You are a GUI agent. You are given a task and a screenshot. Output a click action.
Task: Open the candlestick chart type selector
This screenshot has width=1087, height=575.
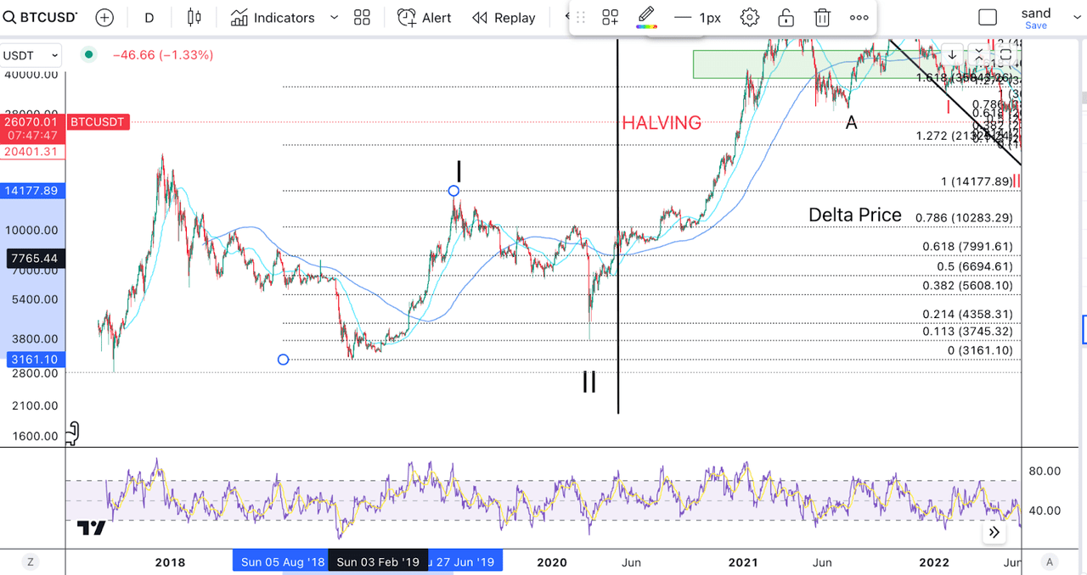(x=194, y=17)
